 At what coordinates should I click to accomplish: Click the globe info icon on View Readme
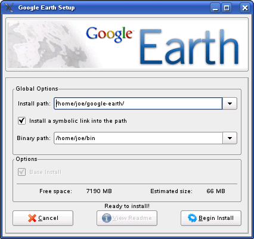tap(107, 218)
